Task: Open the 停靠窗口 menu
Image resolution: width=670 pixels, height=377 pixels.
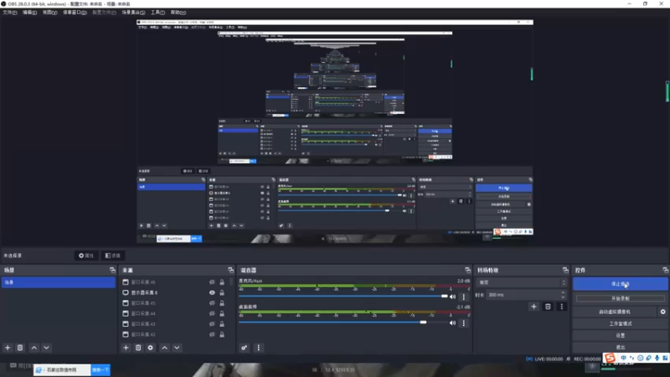Action: (x=75, y=13)
